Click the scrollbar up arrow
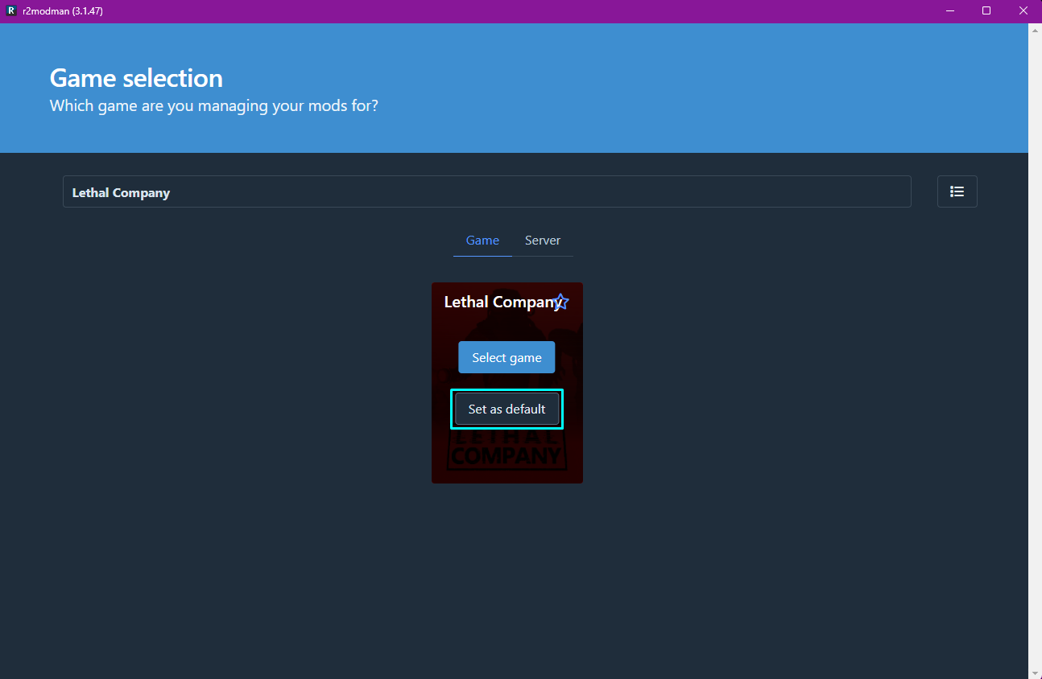The image size is (1042, 679). point(1035,30)
